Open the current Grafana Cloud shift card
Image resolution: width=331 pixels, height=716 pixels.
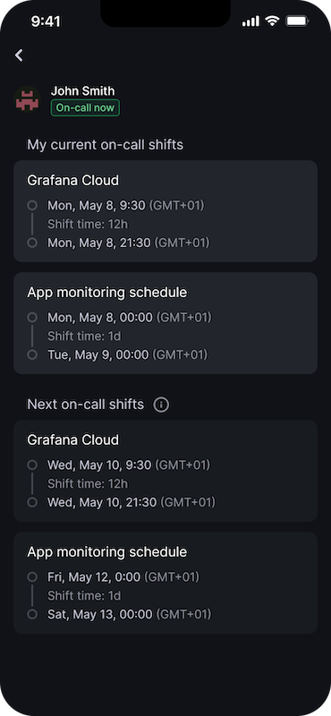165,211
